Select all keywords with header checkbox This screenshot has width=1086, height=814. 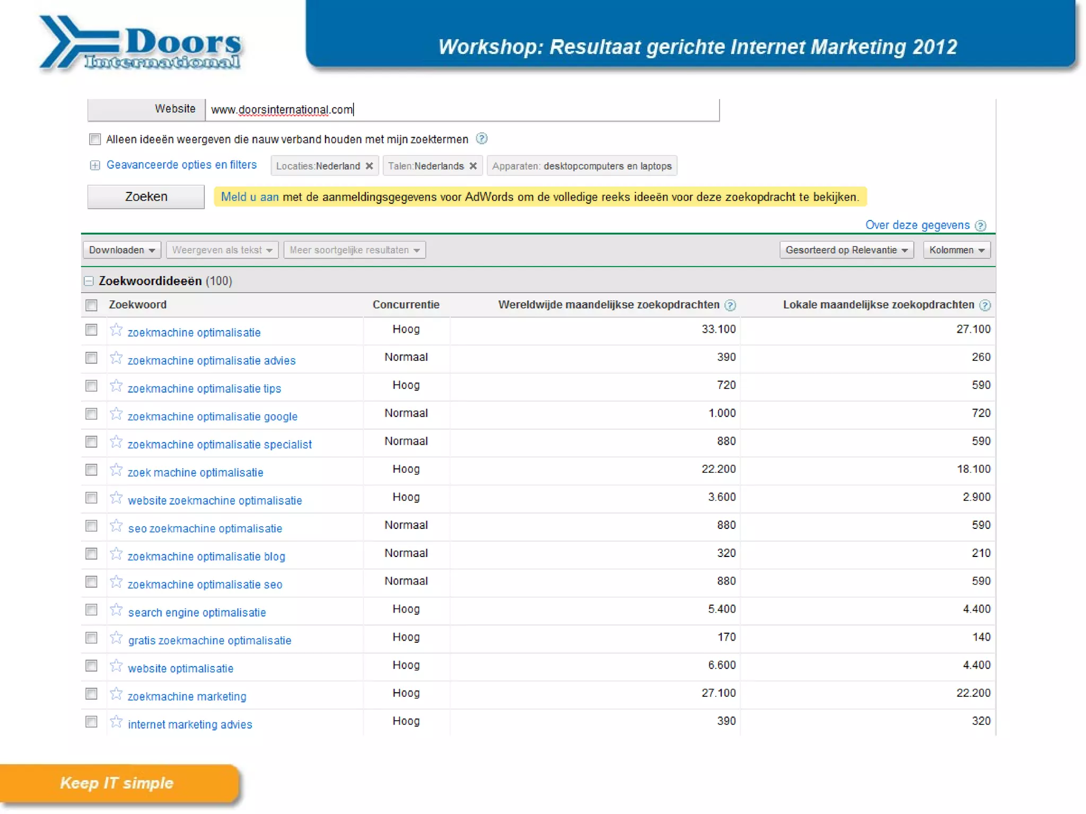click(91, 305)
